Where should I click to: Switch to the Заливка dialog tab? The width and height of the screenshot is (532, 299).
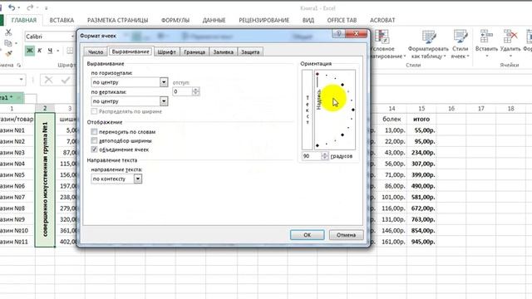coord(224,51)
